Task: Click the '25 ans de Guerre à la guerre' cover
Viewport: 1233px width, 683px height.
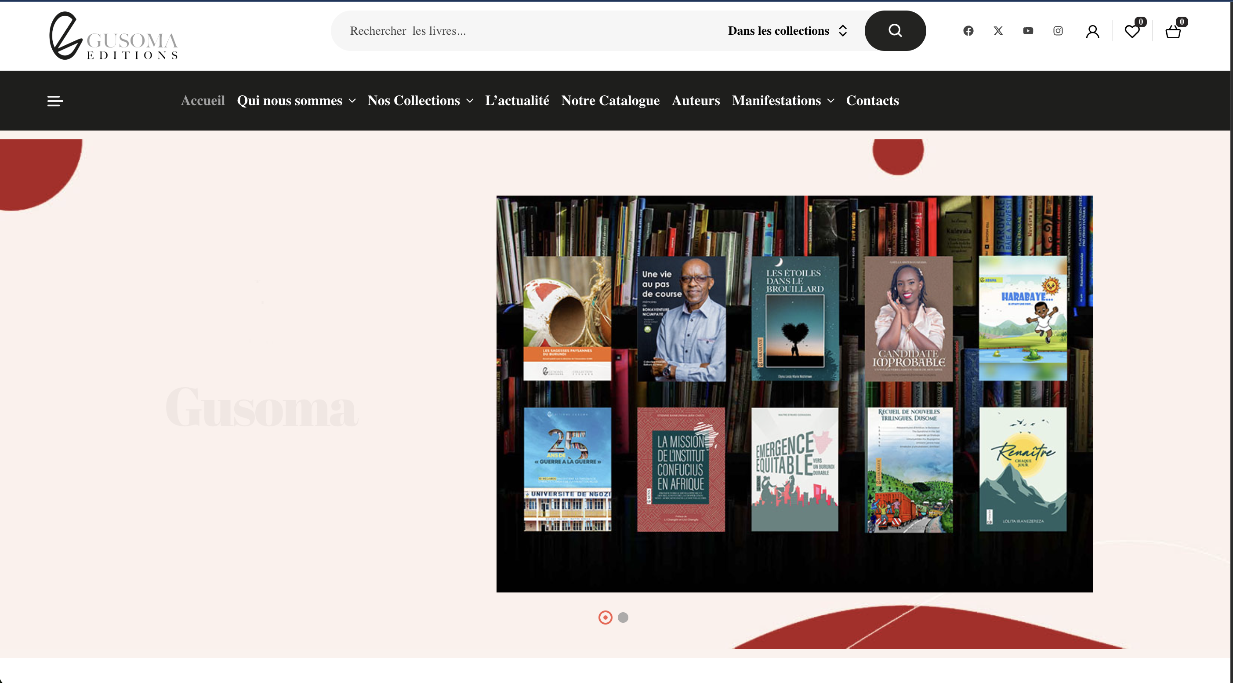Action: tap(567, 469)
